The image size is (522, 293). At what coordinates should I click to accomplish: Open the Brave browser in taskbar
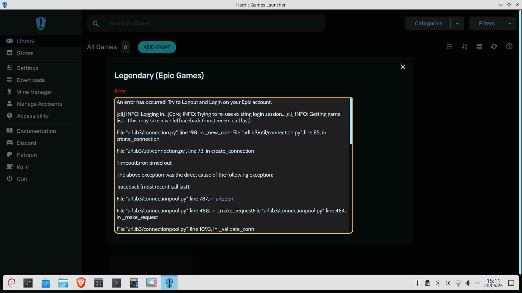(81, 283)
